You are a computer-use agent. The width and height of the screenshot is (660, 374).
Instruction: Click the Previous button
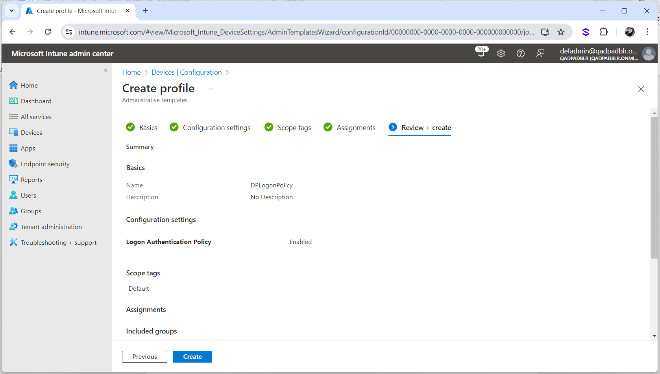point(144,357)
